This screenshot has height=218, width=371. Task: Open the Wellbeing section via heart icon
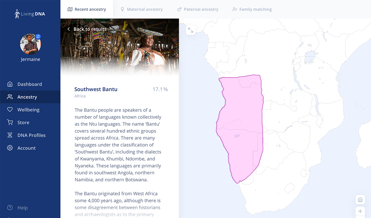point(10,110)
